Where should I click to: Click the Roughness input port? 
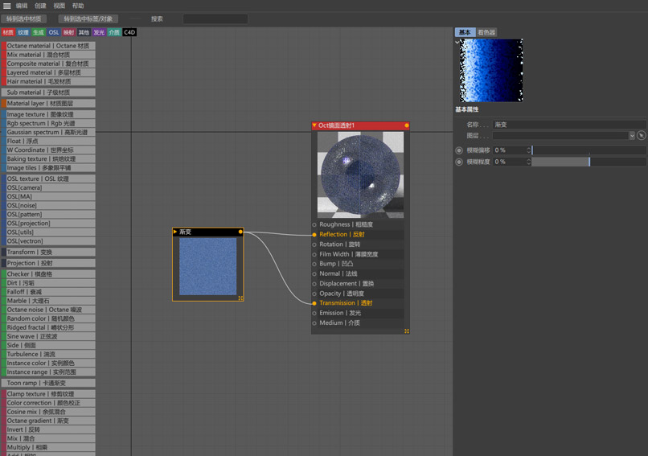(x=314, y=225)
